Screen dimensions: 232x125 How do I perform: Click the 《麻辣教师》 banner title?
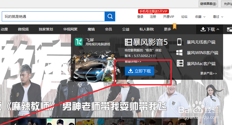[x=30, y=106]
